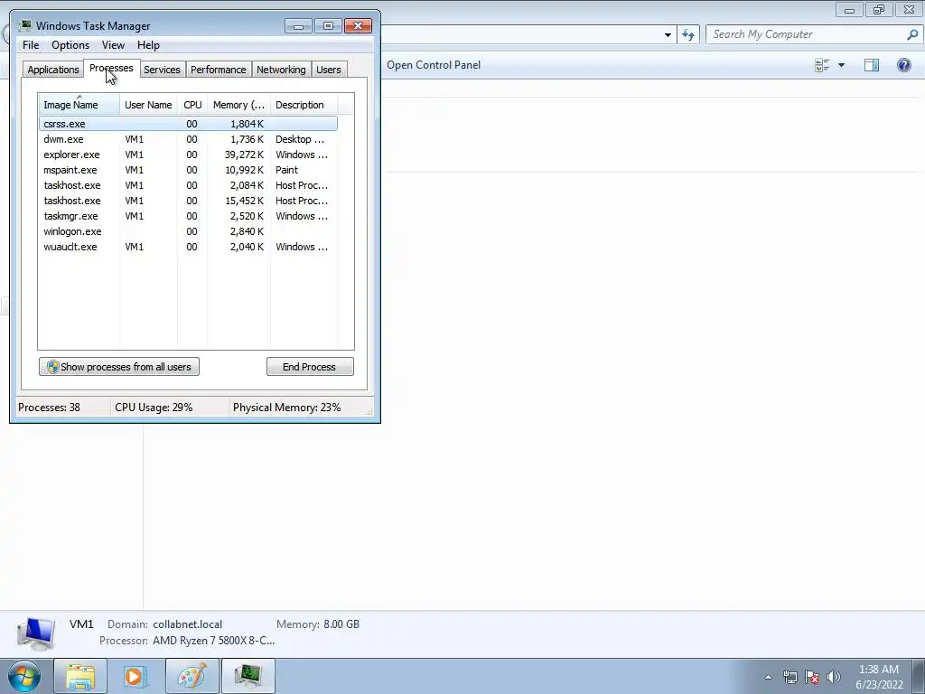
Task: Sort by Description column header
Action: [x=304, y=105]
